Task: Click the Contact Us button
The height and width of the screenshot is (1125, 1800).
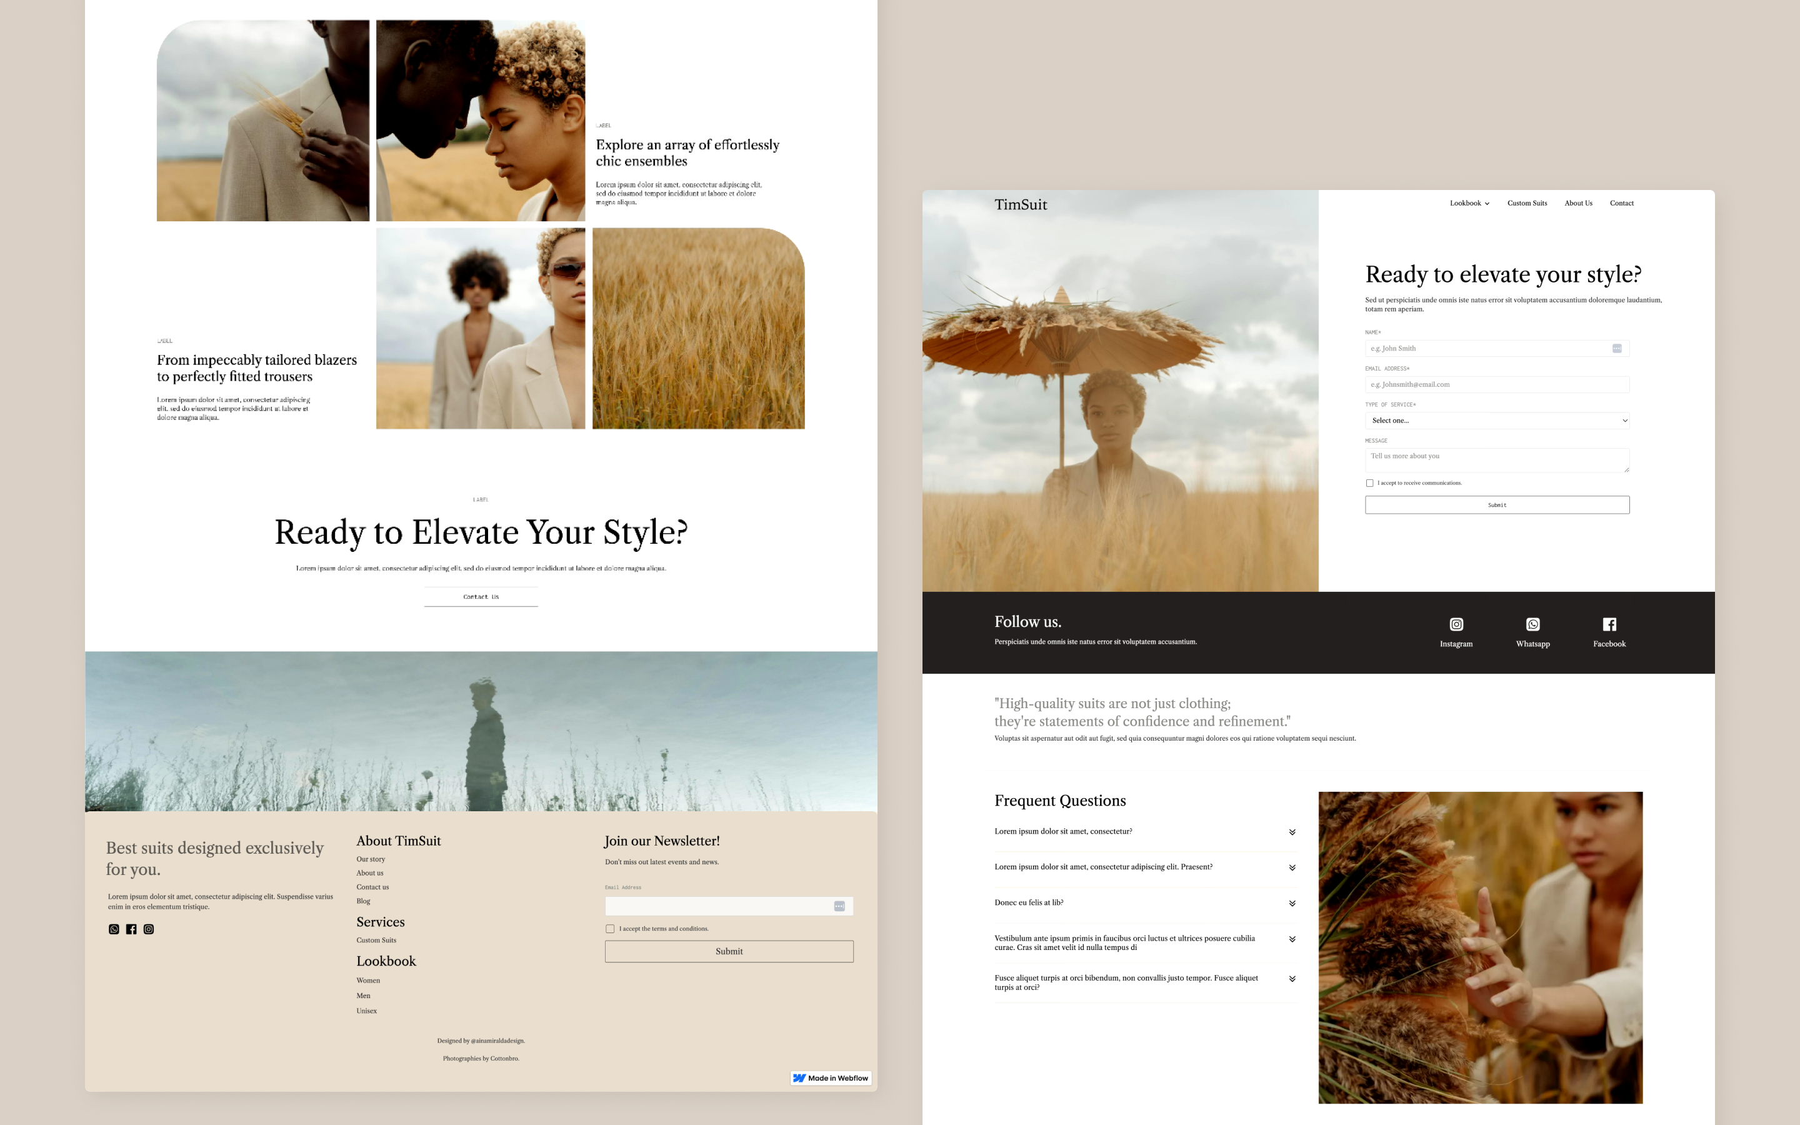Action: pos(481,597)
